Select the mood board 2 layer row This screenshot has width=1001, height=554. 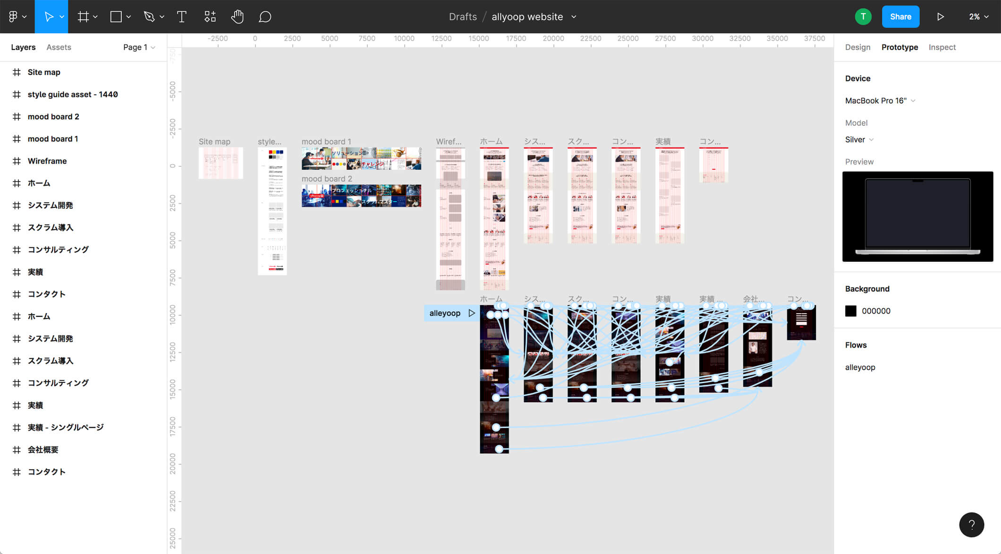point(83,116)
